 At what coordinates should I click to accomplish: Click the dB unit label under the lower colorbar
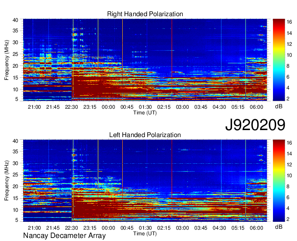[x=279, y=227]
